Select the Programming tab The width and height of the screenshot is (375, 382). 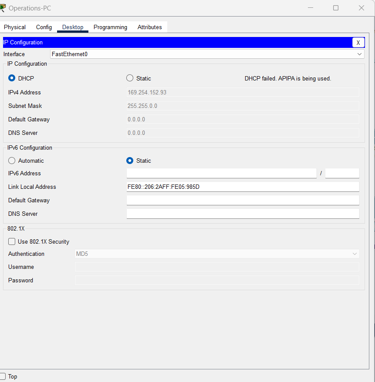[110, 27]
